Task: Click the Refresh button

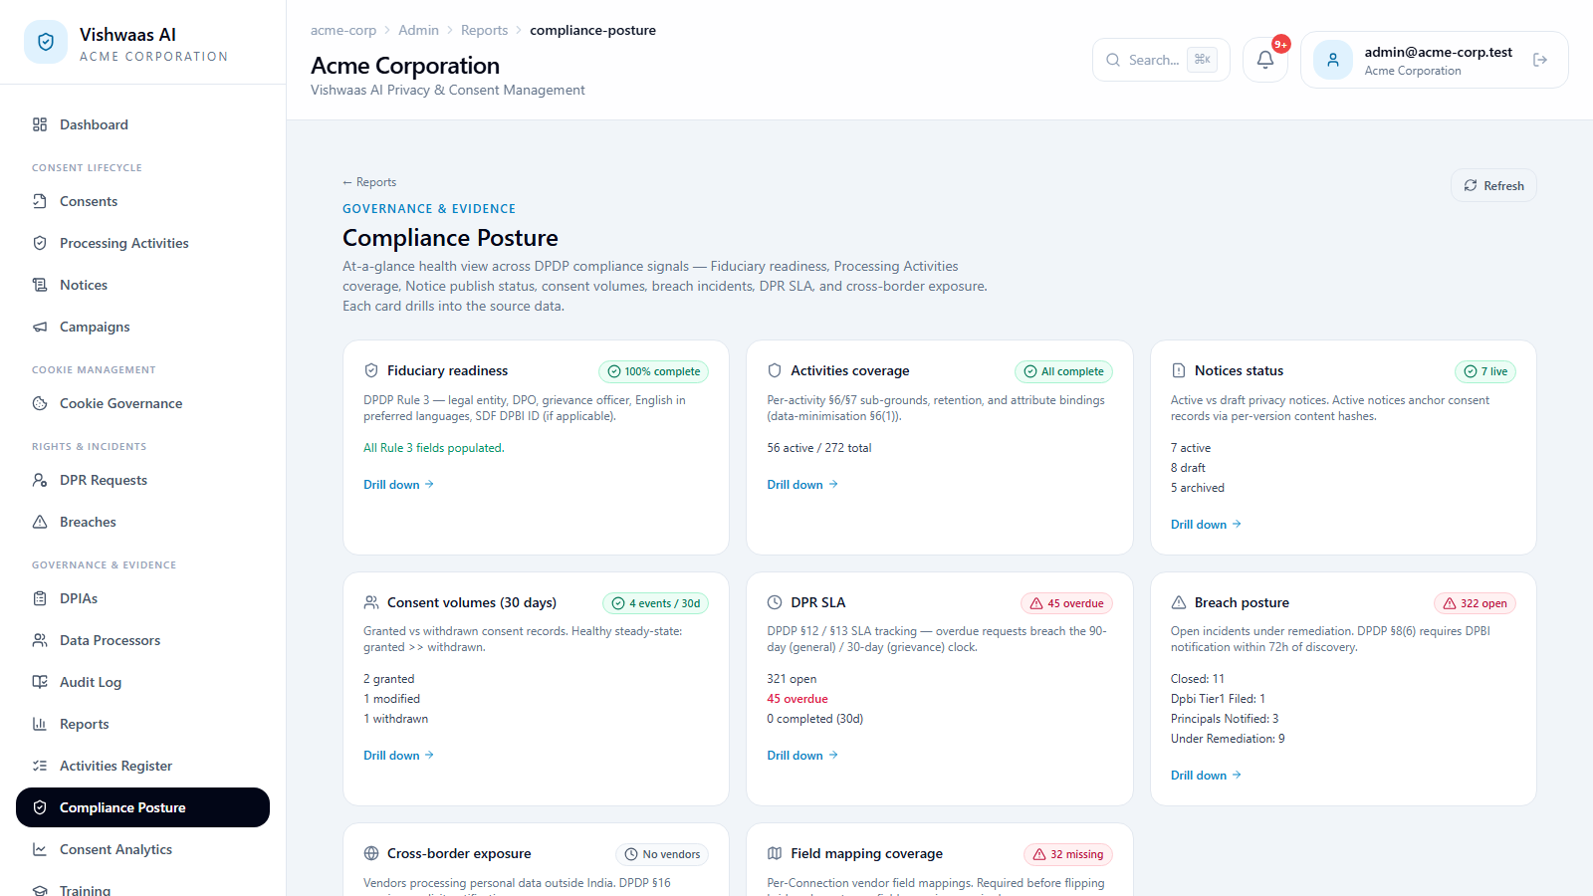Action: click(1493, 185)
